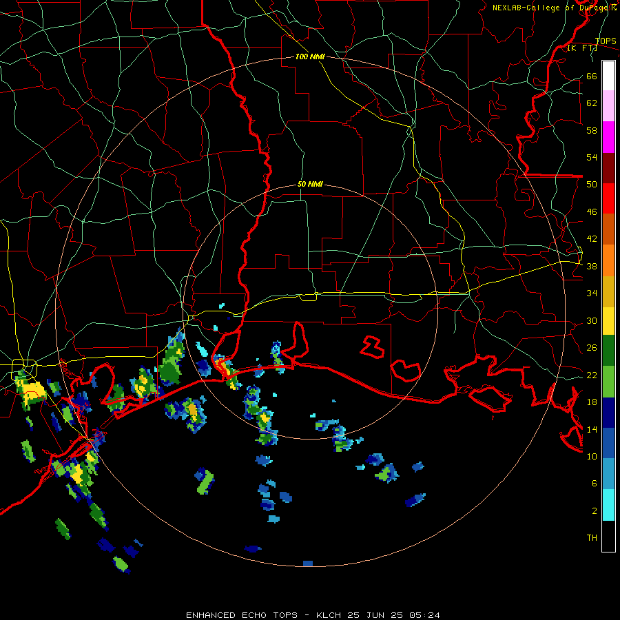Choose the navy blue legend color band
The width and height of the screenshot is (620, 620).
coord(608,413)
